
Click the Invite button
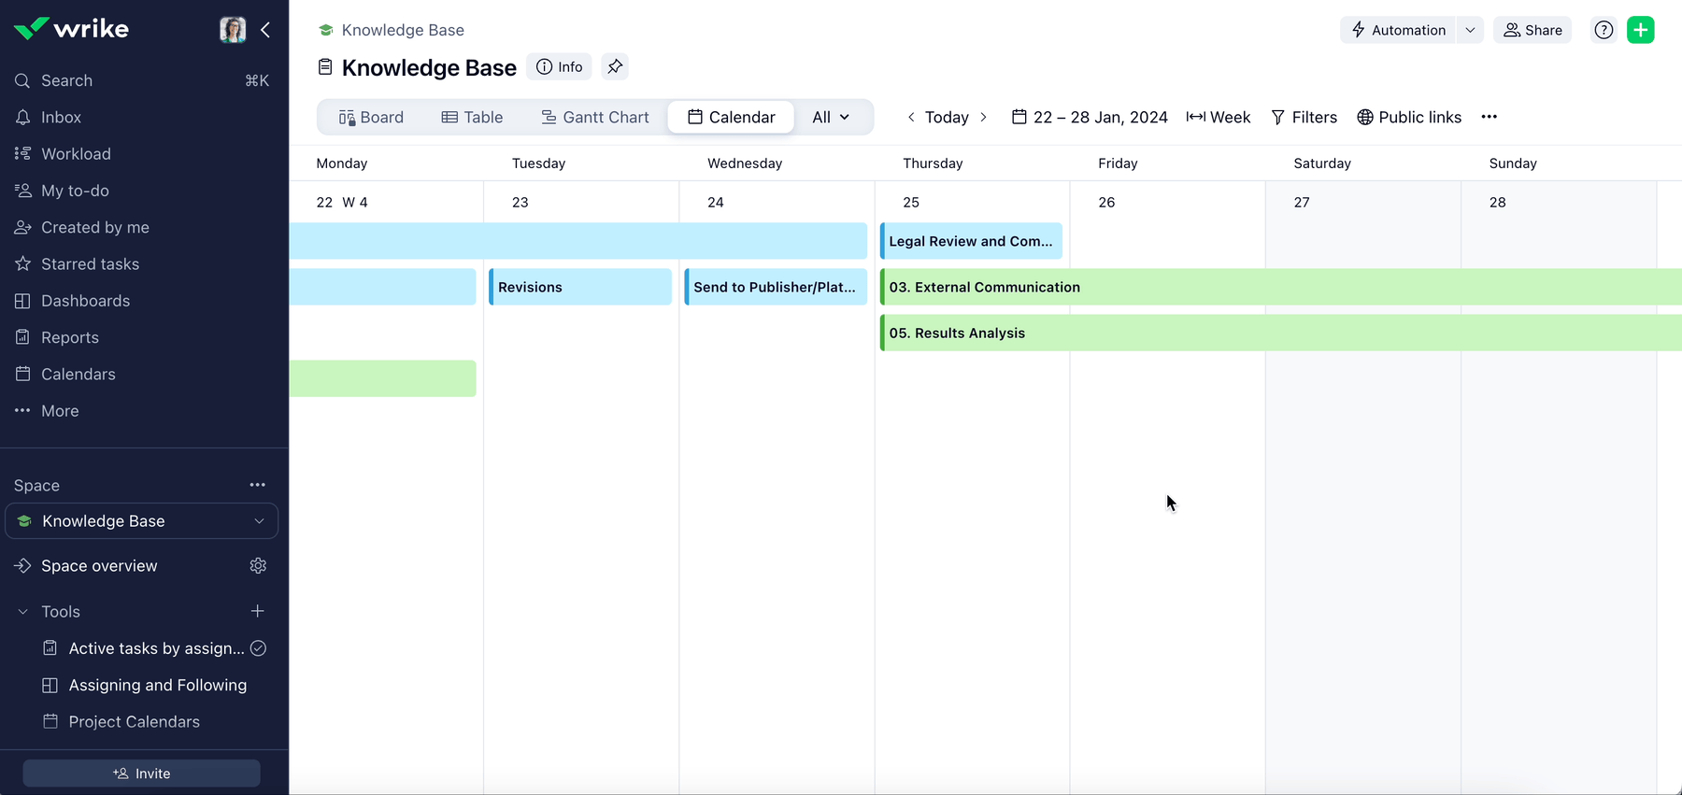142,774
